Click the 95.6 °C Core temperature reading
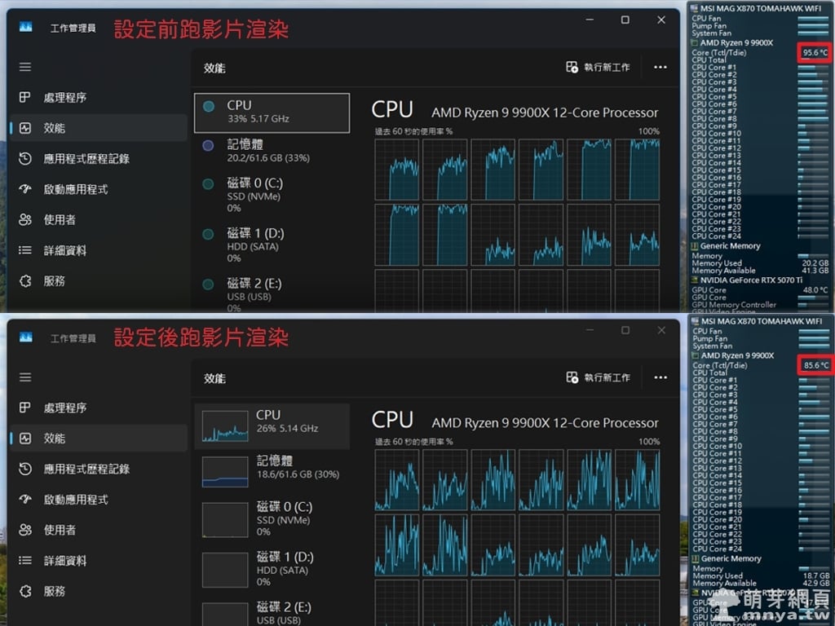The height and width of the screenshot is (626, 835). click(x=815, y=53)
